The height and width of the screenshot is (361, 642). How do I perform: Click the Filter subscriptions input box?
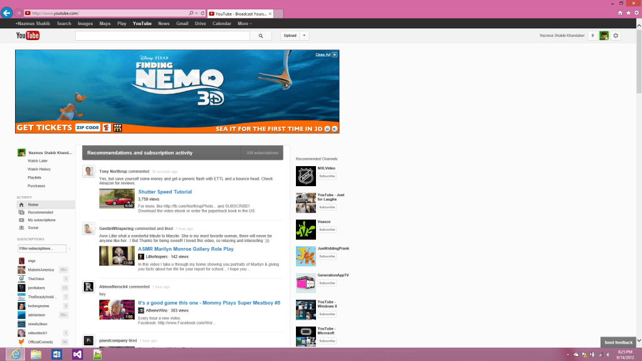[x=42, y=248]
